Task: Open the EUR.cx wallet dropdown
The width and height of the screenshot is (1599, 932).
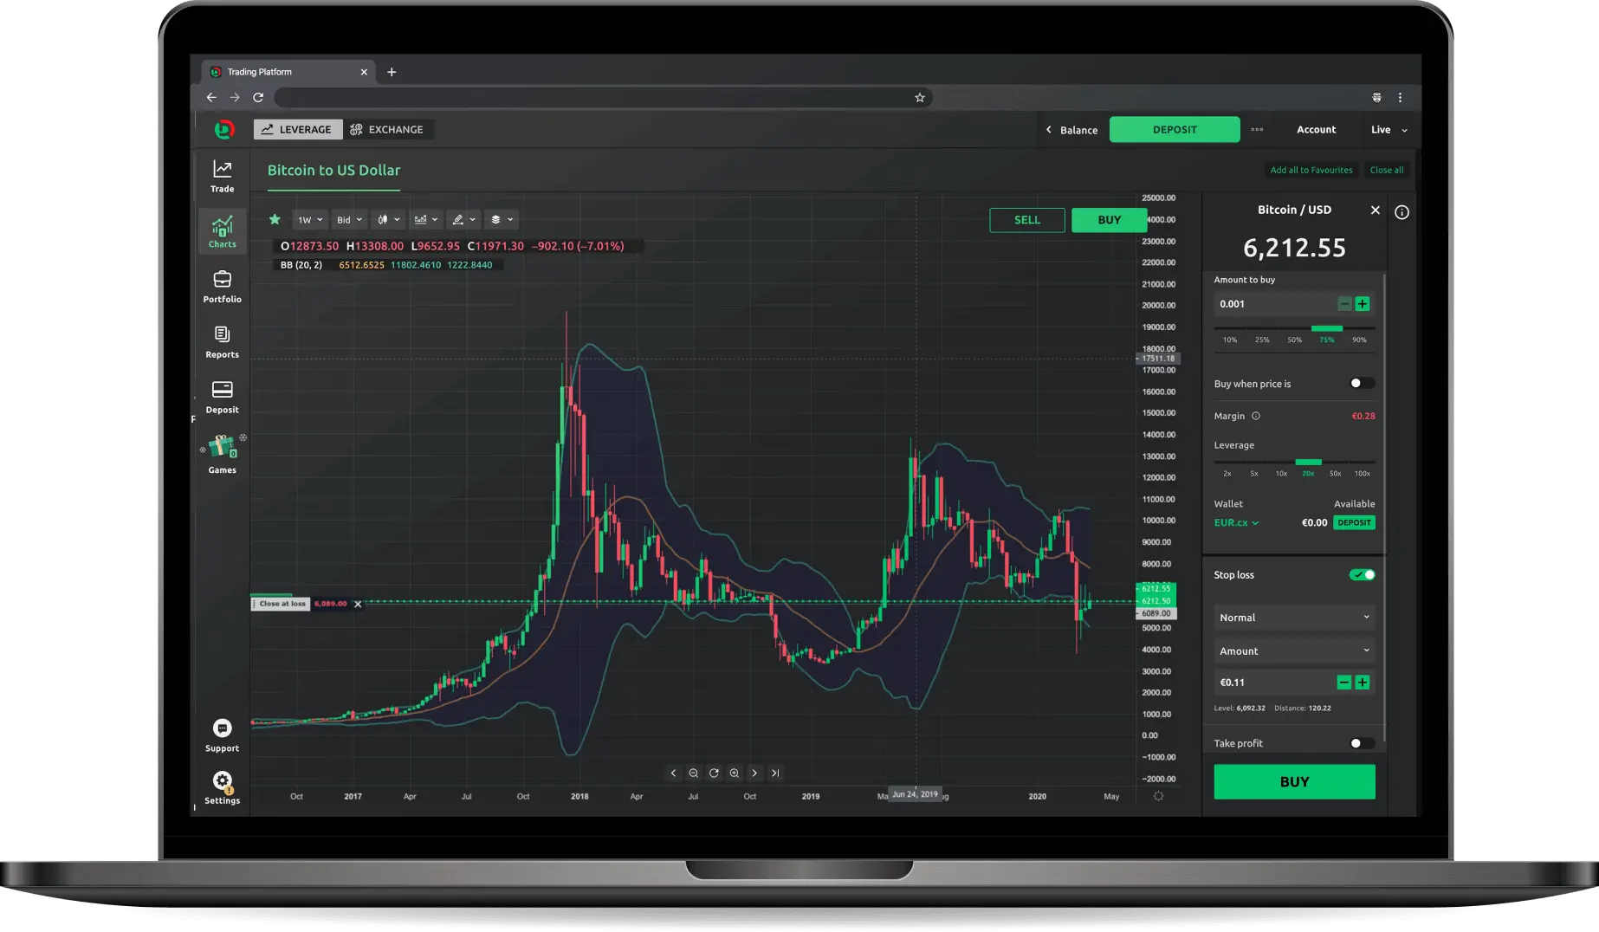Action: (1236, 523)
